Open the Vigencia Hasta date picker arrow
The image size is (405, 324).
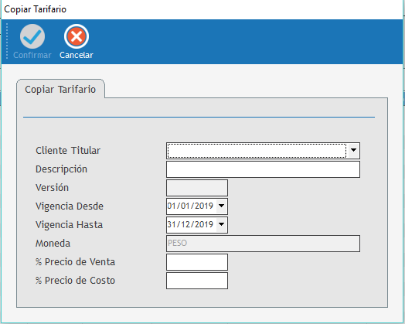click(221, 224)
